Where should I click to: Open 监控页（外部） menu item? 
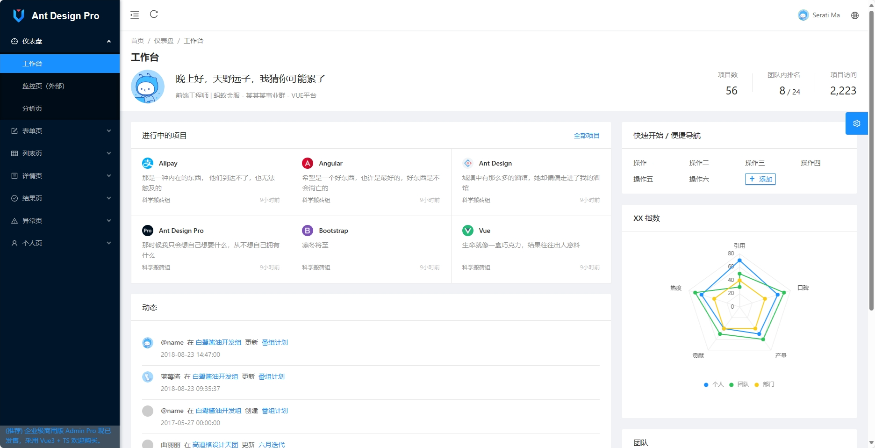pos(60,86)
